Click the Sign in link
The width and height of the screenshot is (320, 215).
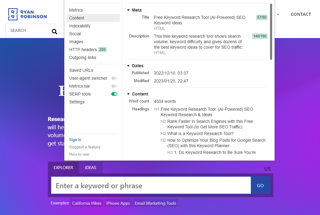(x=75, y=140)
